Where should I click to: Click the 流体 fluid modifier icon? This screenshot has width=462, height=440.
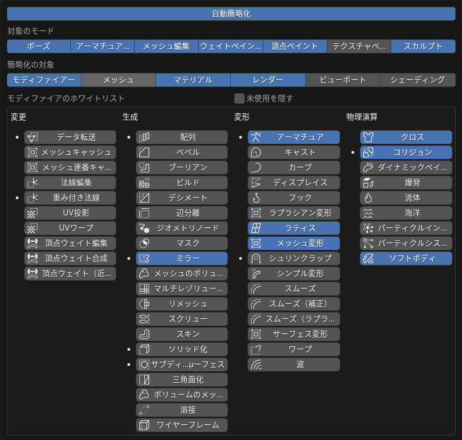[368, 198]
